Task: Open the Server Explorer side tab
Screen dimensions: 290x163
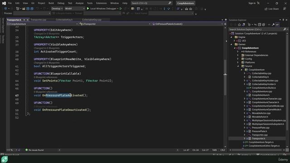Action: pyautogui.click(x=3, y=25)
